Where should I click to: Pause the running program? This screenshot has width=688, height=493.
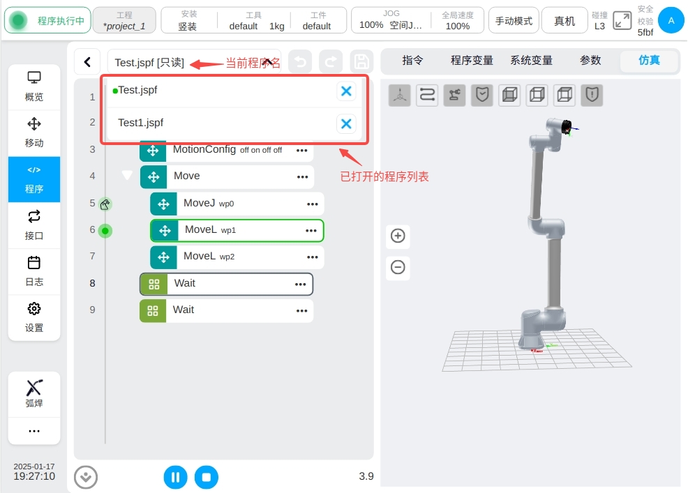tap(175, 477)
